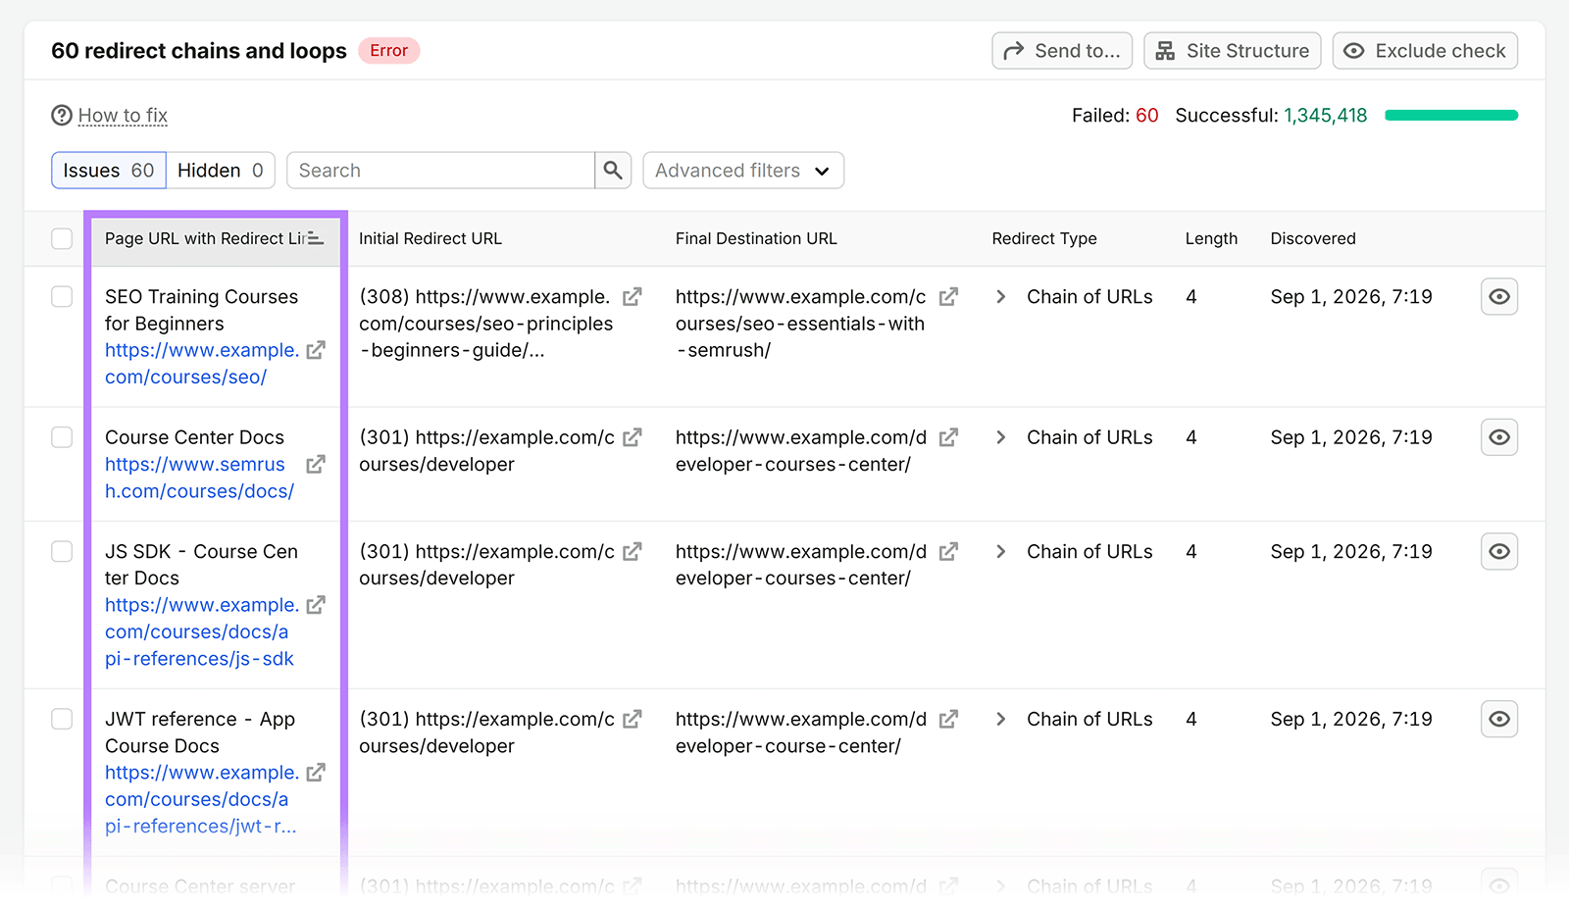The height and width of the screenshot is (907, 1569).
Task: Expand Chain of URLs in JS SDK row
Action: [1000, 551]
